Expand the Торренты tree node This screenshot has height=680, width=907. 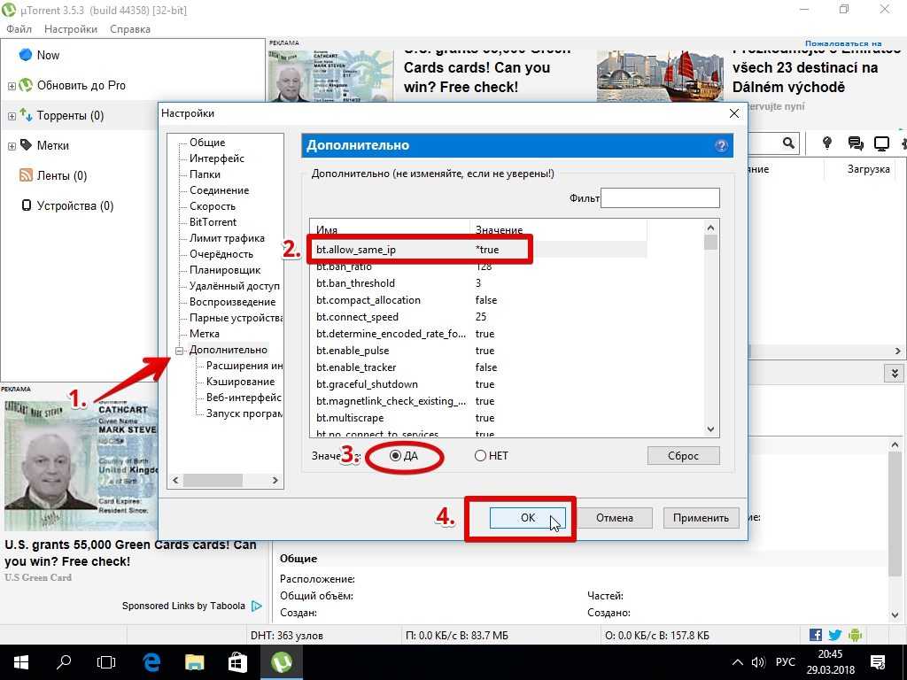12,116
